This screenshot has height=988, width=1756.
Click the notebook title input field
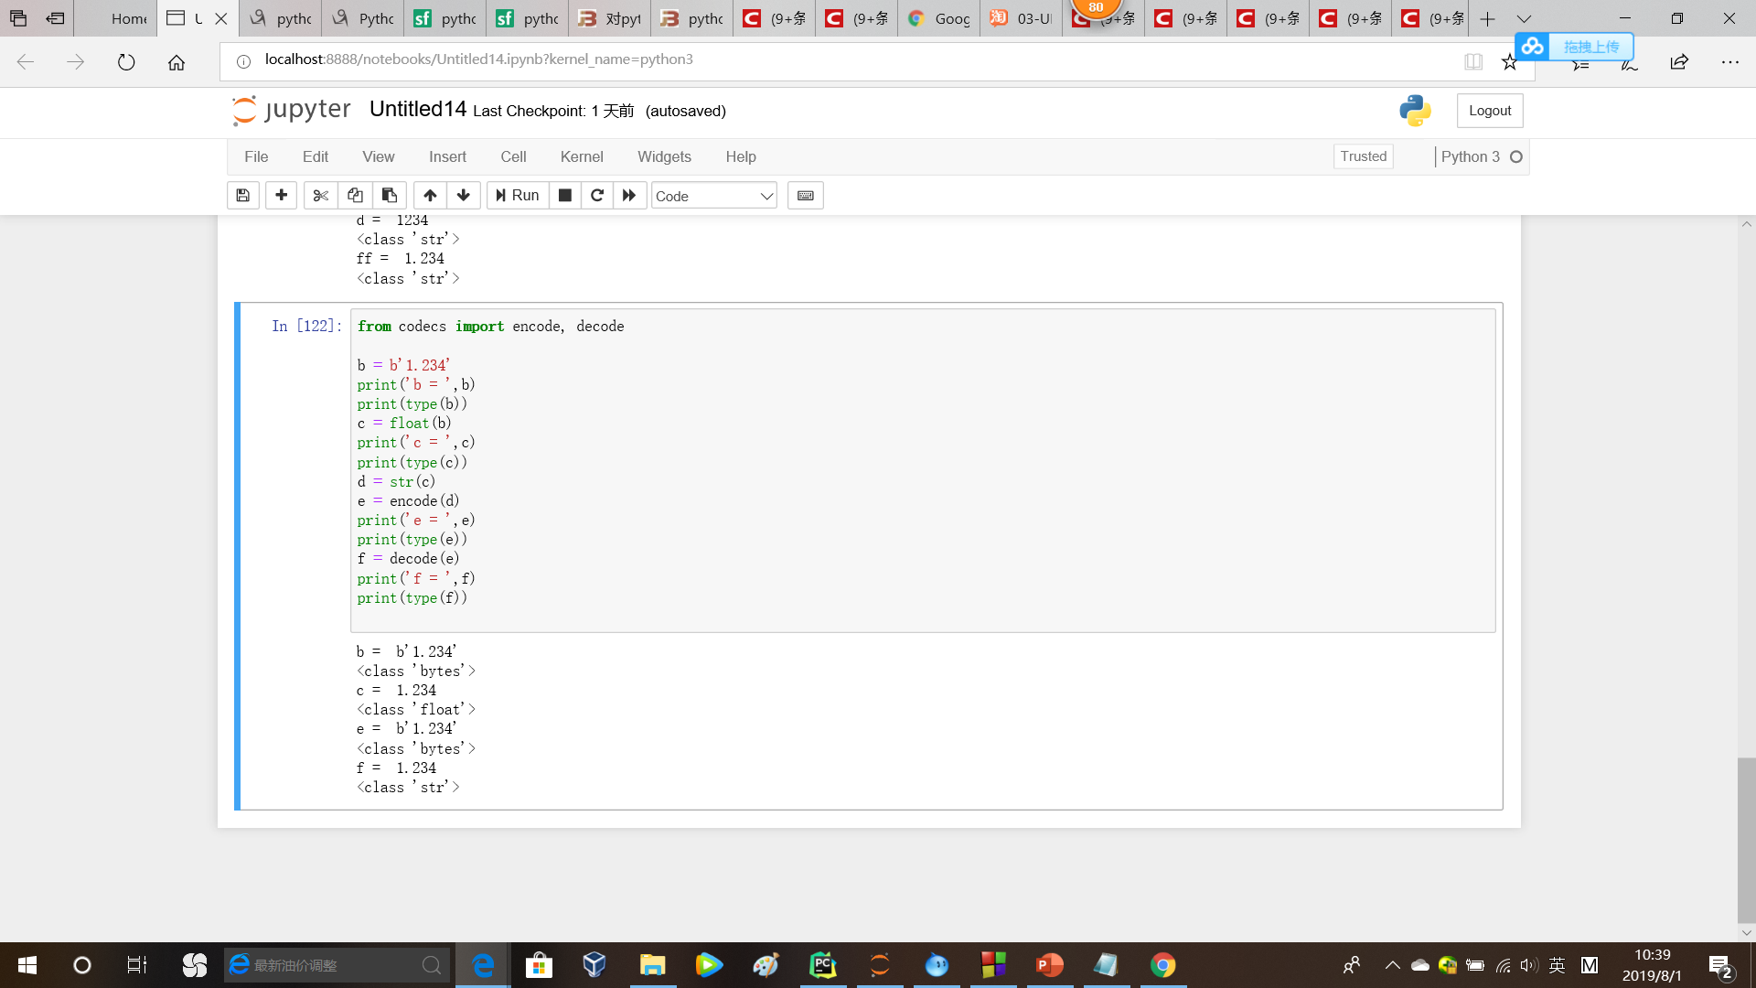(x=417, y=110)
